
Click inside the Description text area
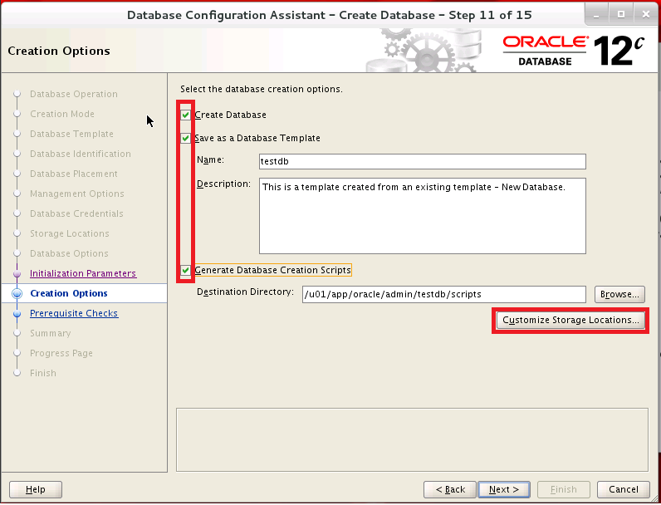(x=422, y=215)
